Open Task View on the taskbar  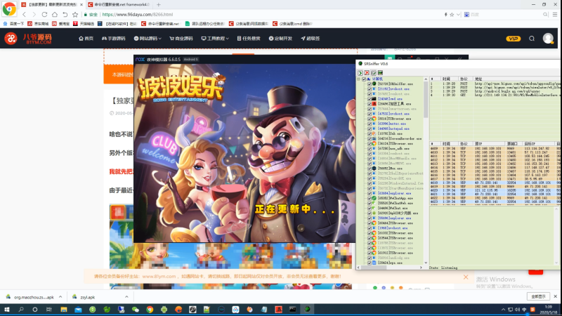pyautogui.click(x=49, y=310)
